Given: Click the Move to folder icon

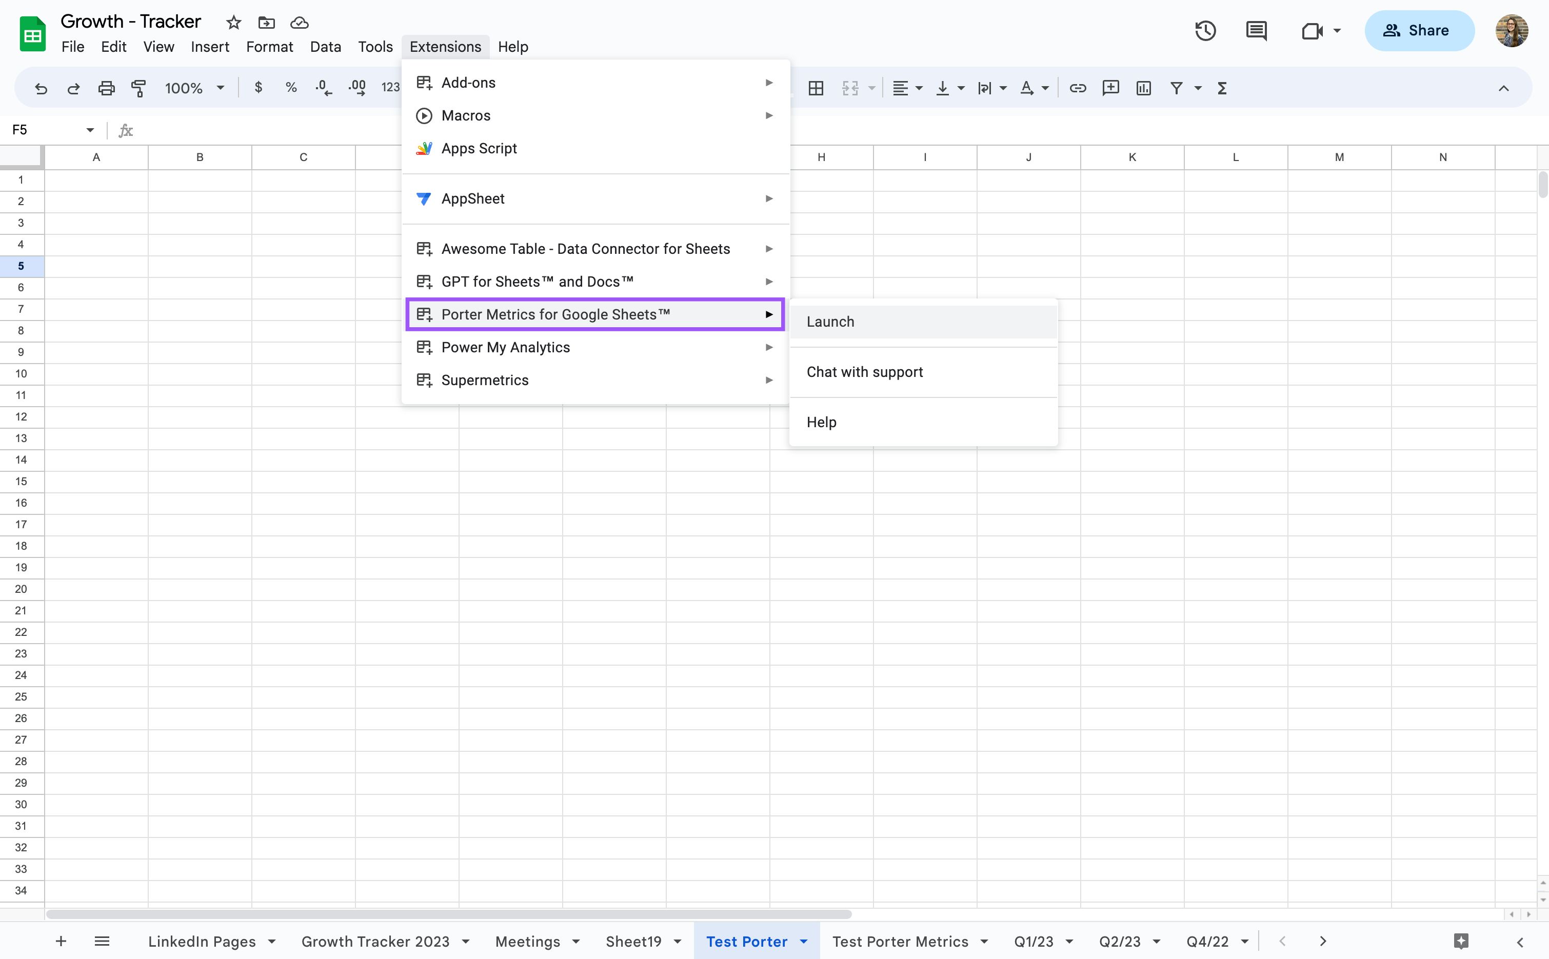Looking at the screenshot, I should coord(266,23).
